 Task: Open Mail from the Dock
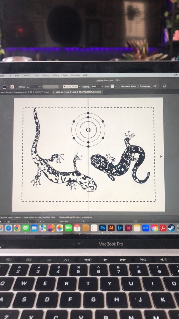coord(34,228)
